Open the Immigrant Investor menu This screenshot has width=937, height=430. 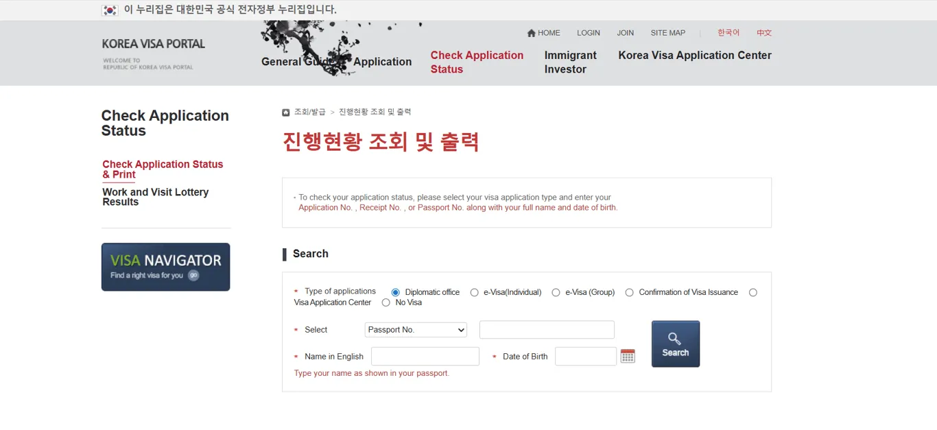coord(570,62)
